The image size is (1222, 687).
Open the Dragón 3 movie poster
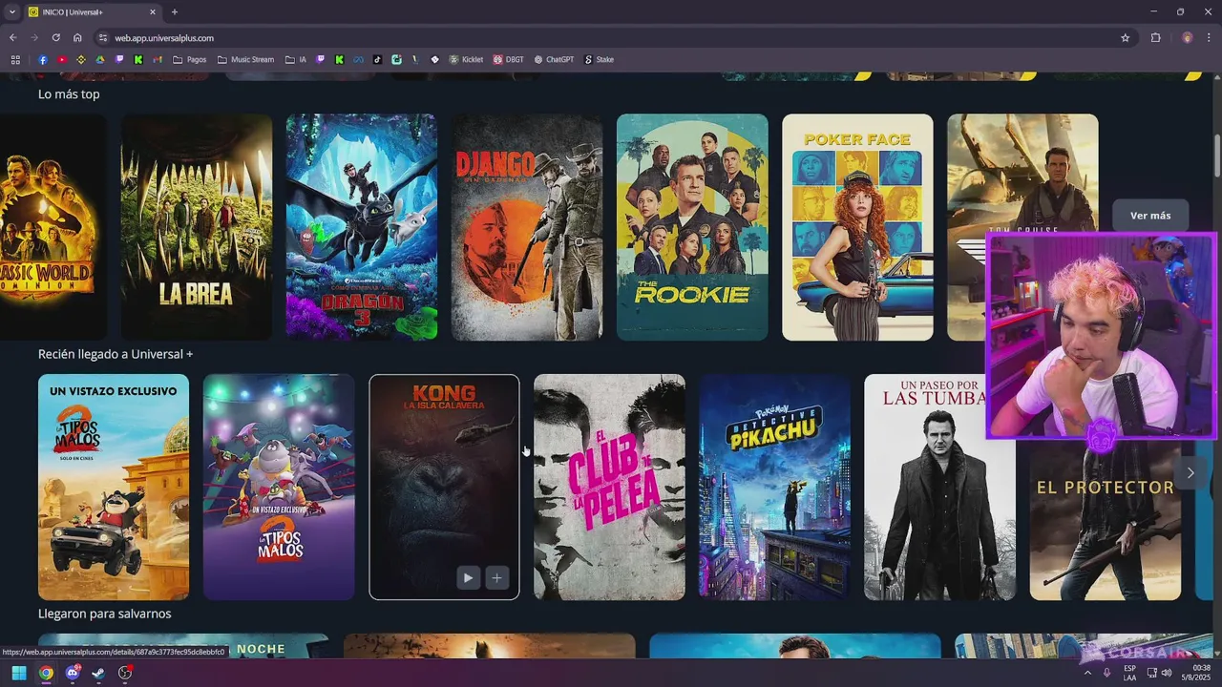(362, 227)
